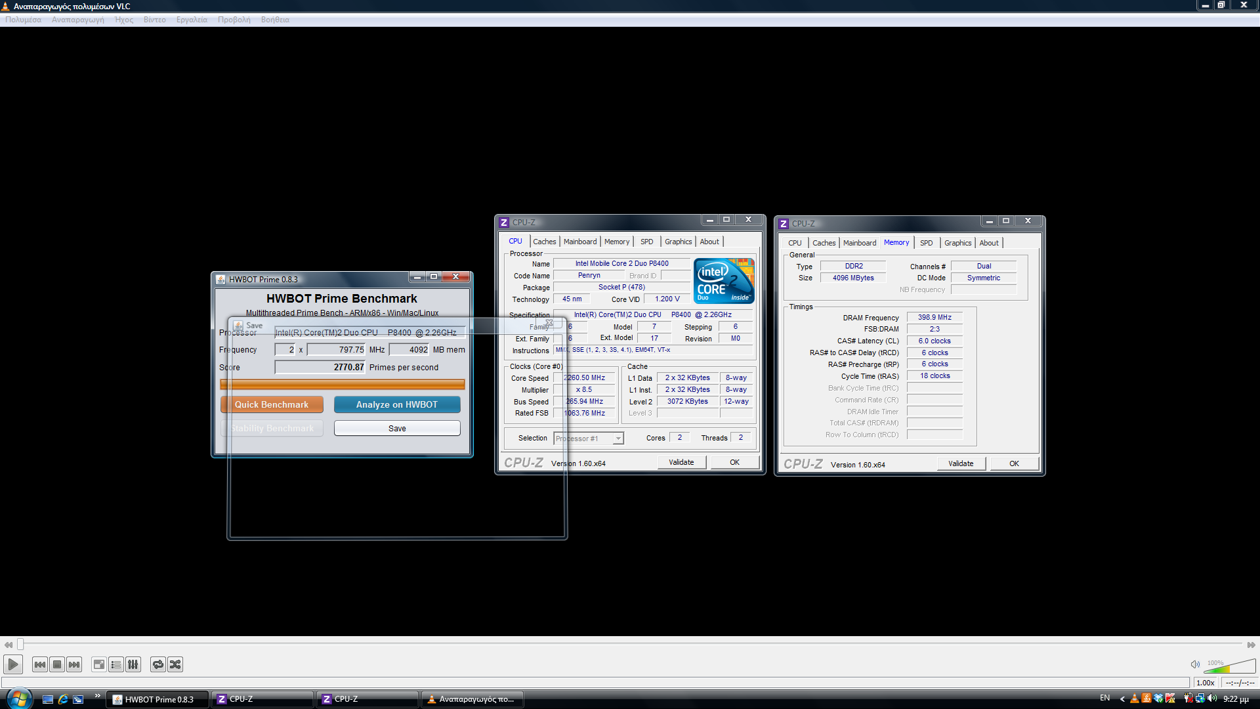Click the VLC play button
This screenshot has width=1260, height=709.
point(12,664)
